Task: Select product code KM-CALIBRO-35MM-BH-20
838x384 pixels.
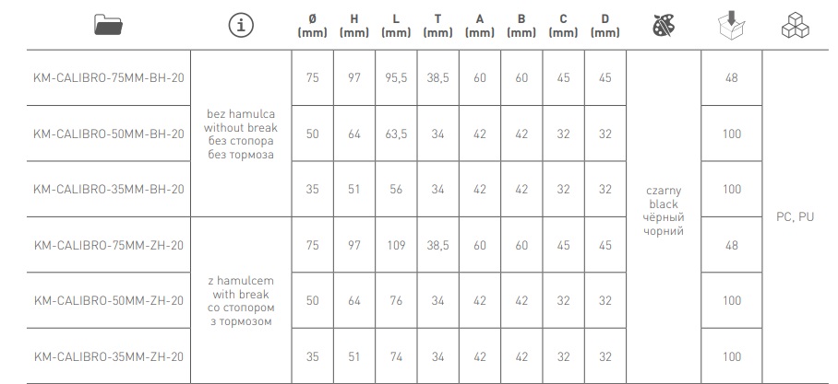Action: tap(109, 189)
